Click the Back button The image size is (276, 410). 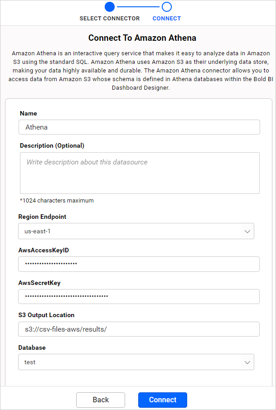tap(101, 400)
